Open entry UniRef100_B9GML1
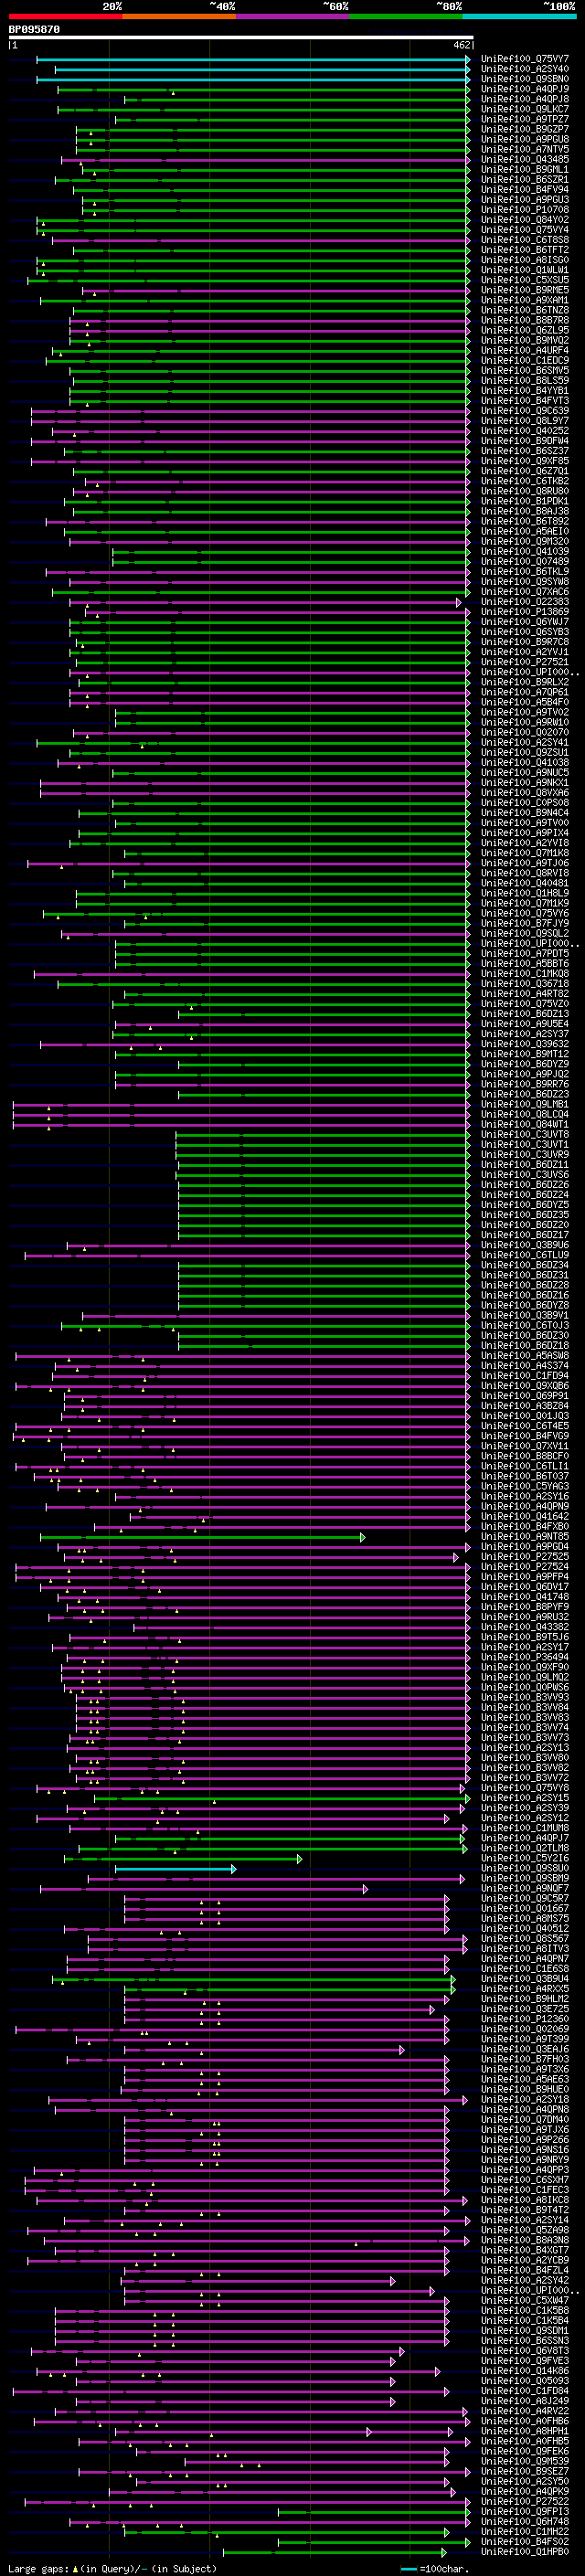The image size is (585, 2576). point(525,170)
